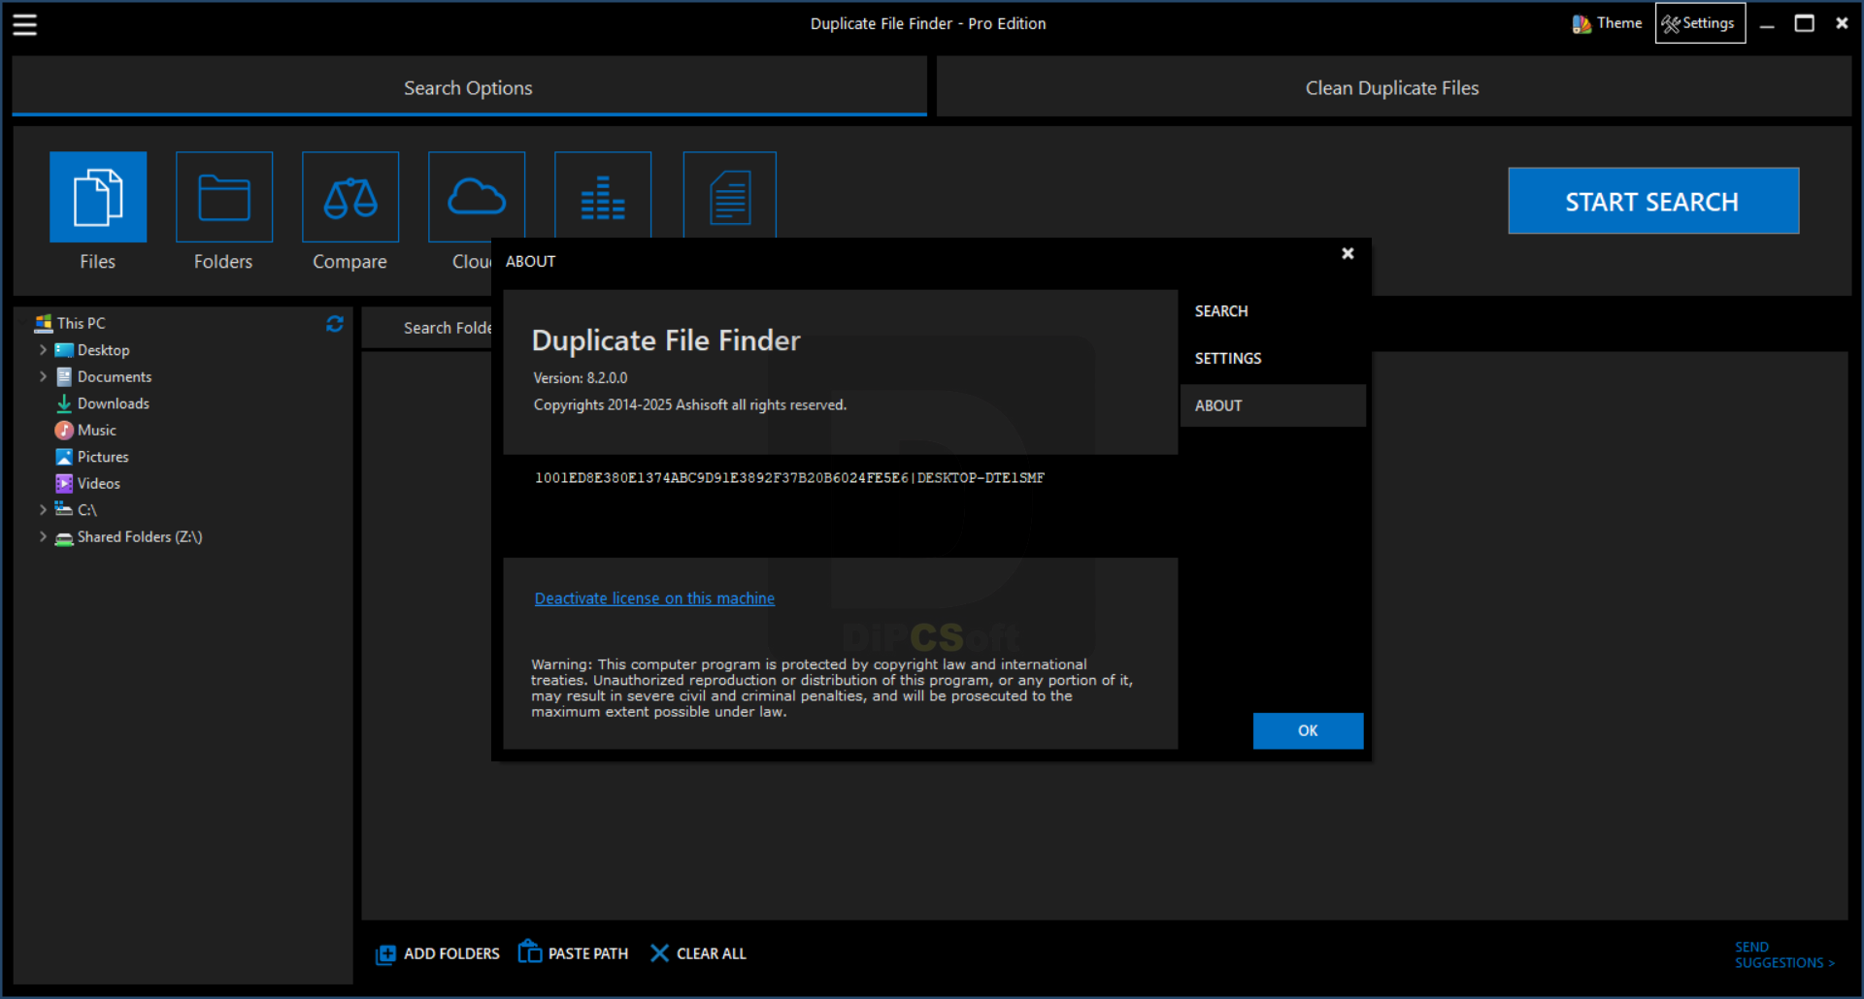Expand the Shared Folders (Z:\) node
1864x999 pixels.
[43, 537]
